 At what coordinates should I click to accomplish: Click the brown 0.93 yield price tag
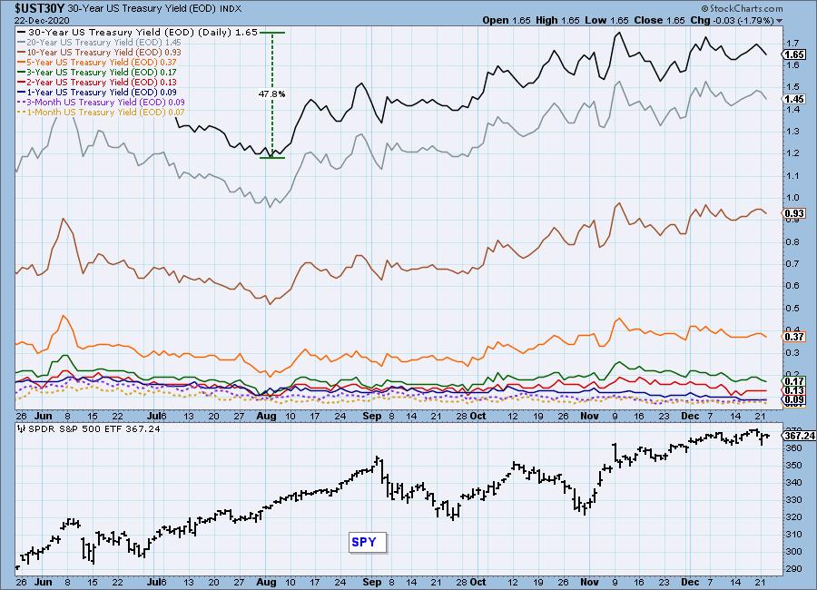pyautogui.click(x=794, y=213)
